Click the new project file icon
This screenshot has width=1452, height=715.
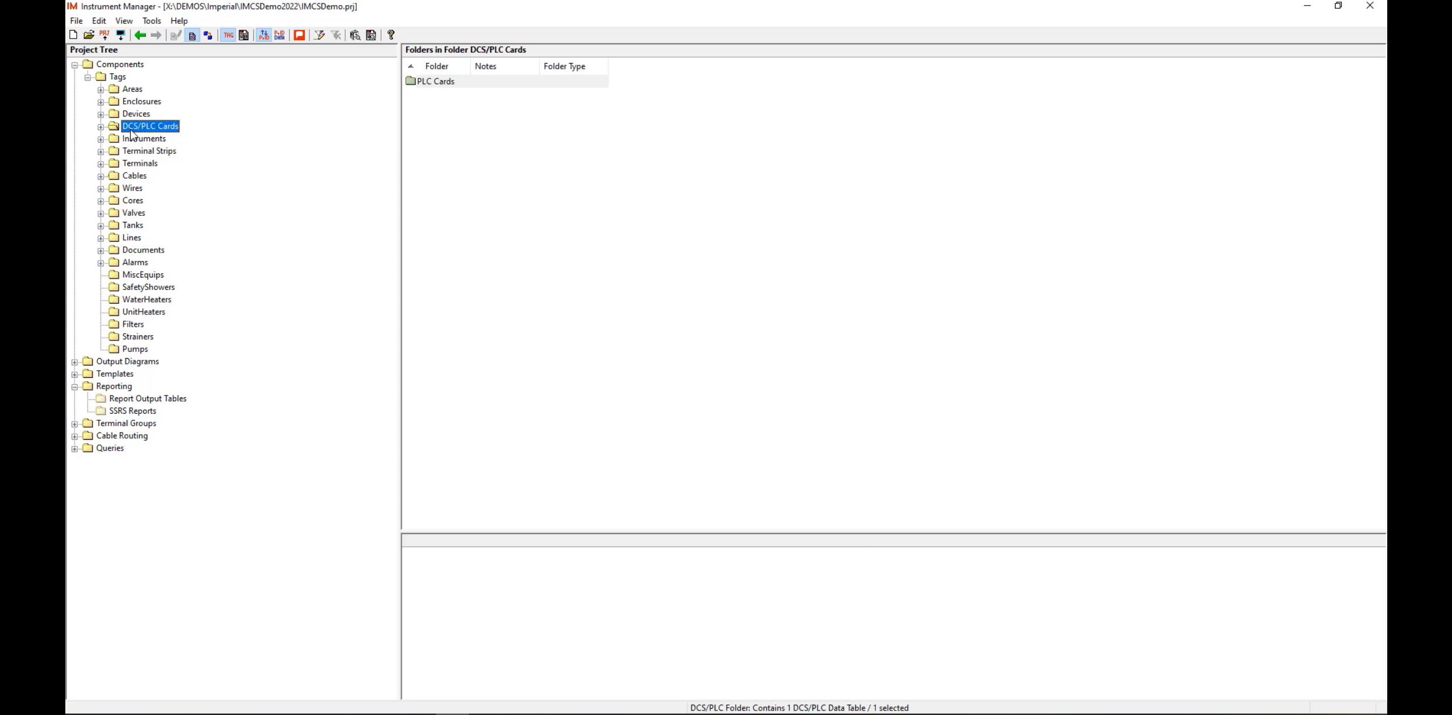(73, 35)
